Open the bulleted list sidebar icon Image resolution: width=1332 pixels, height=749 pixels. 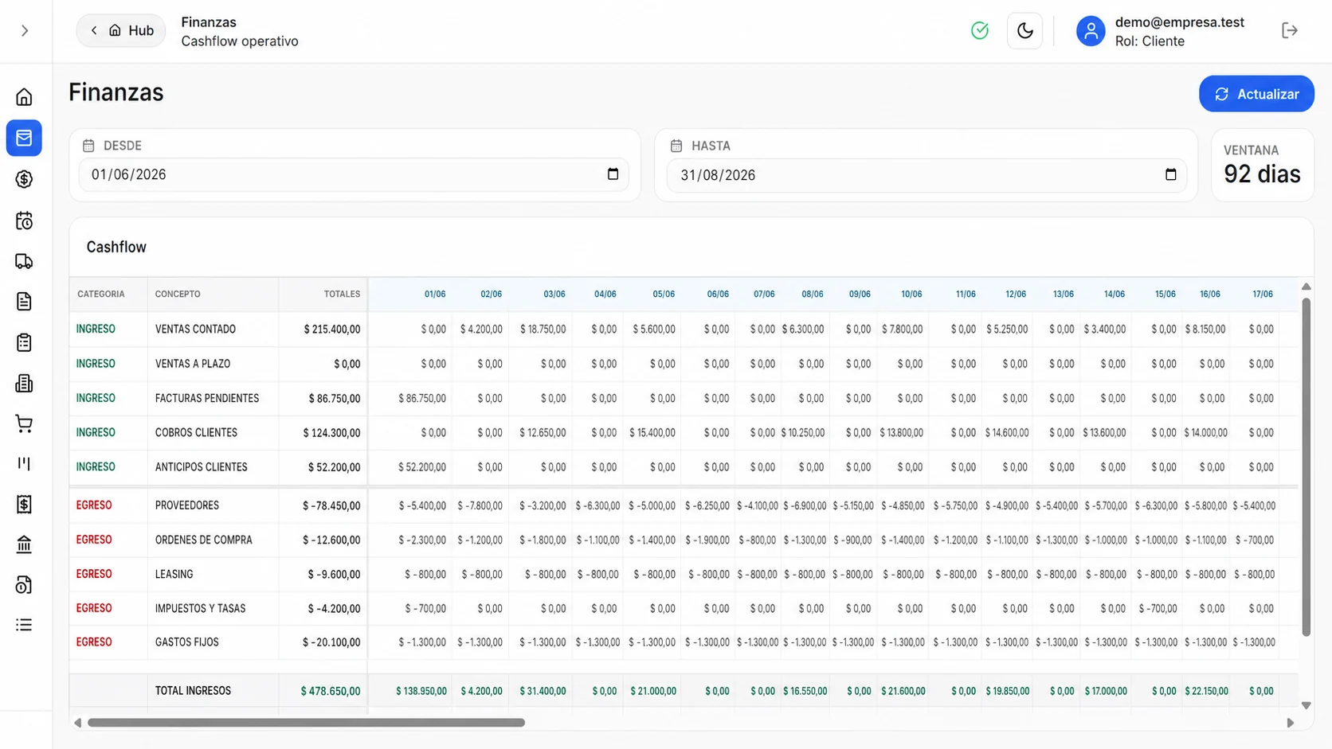pos(24,625)
